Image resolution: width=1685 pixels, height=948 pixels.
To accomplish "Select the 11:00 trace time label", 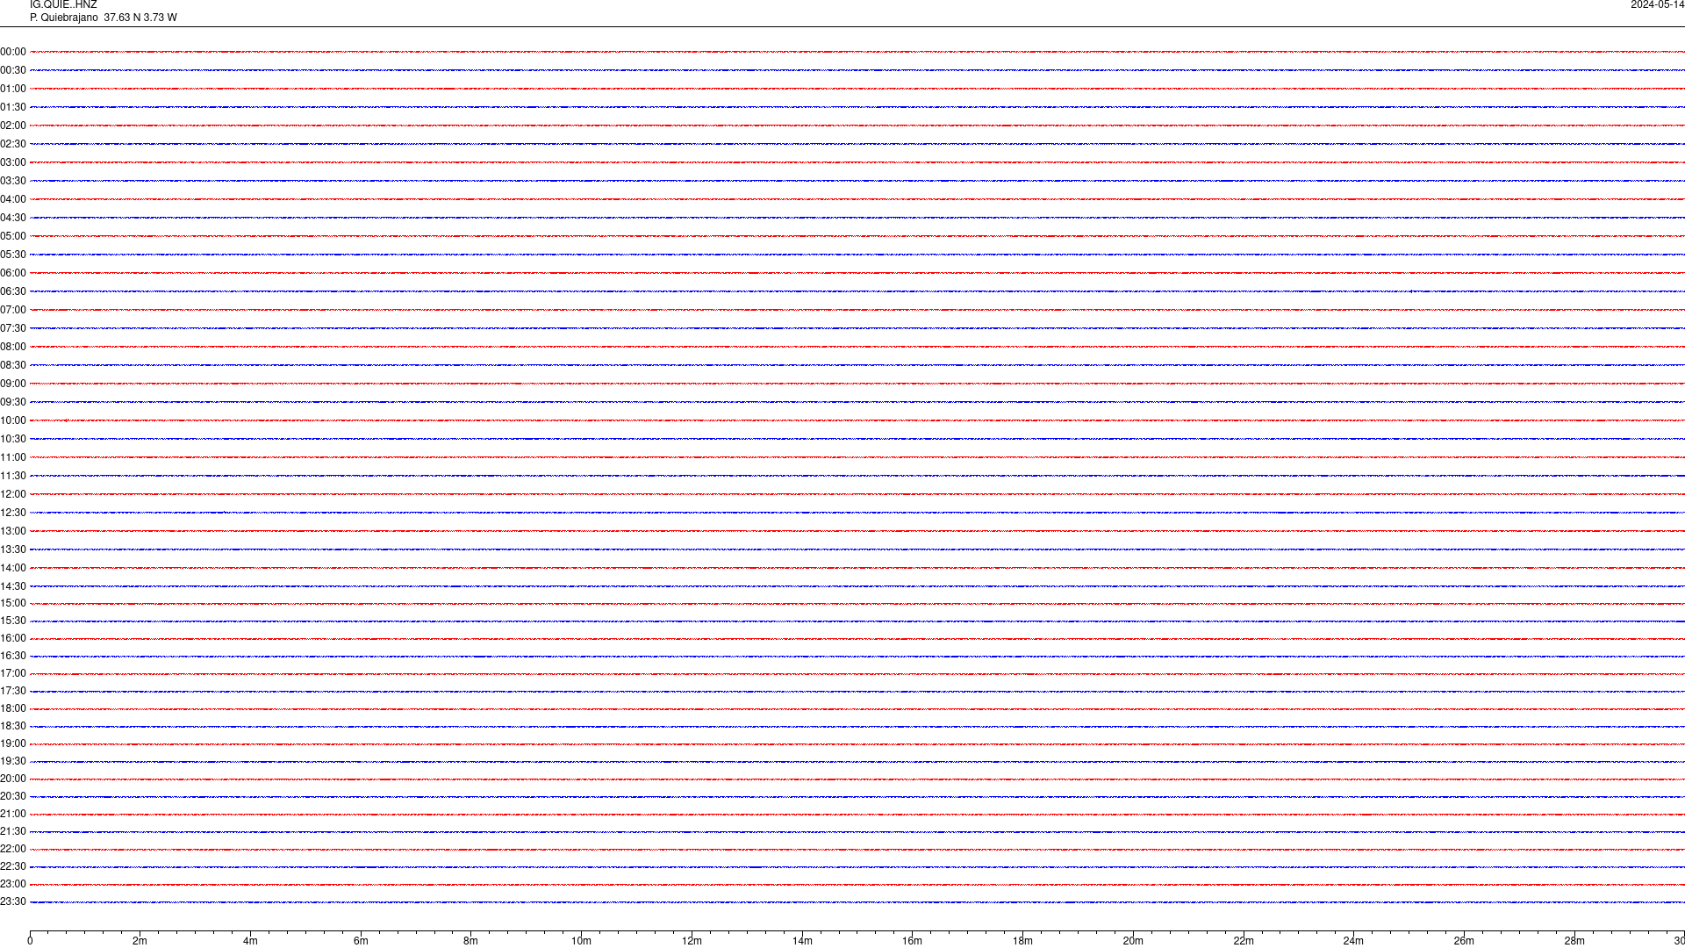I will [x=13, y=457].
